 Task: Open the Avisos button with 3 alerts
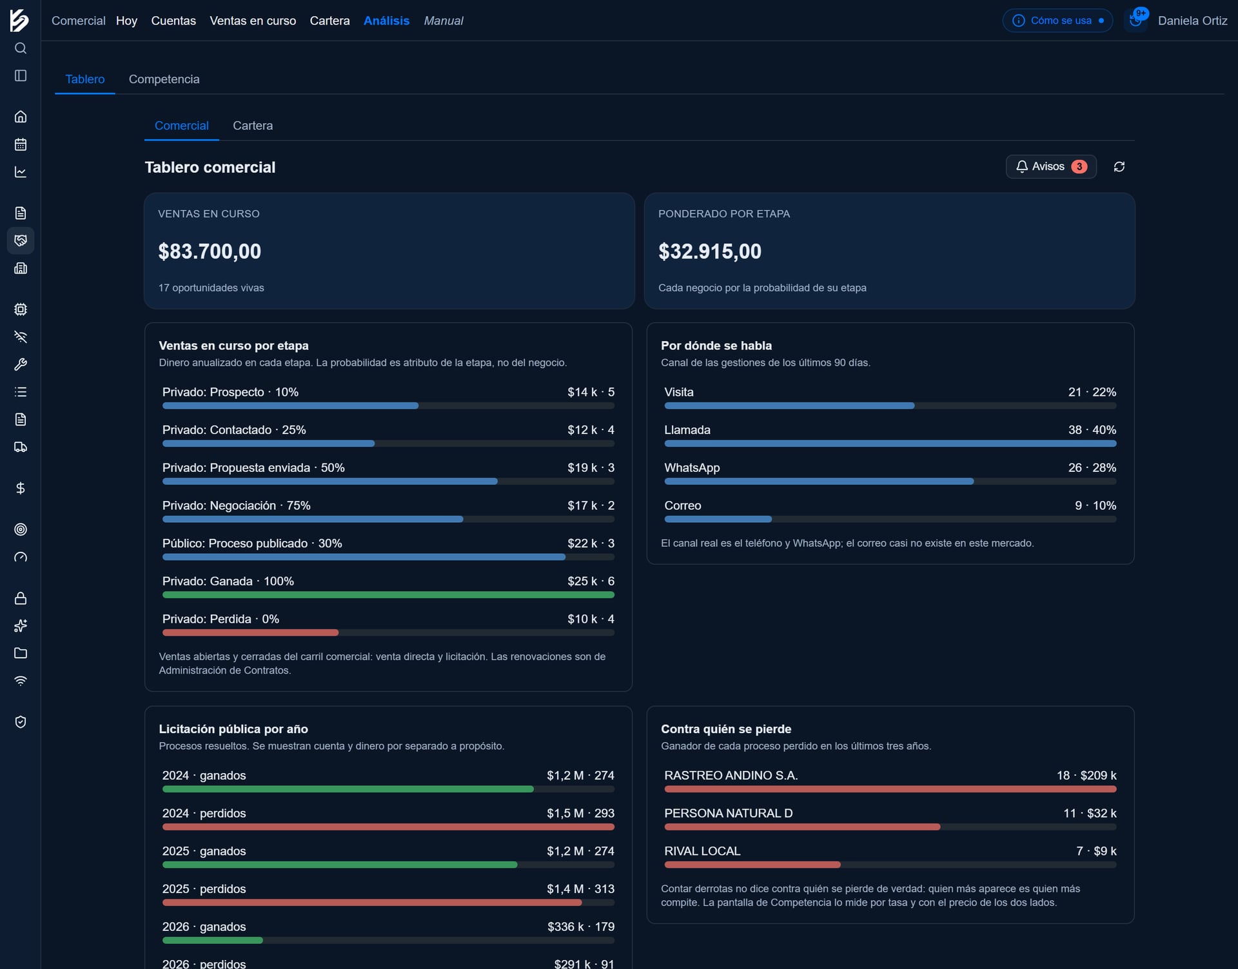[x=1051, y=166]
